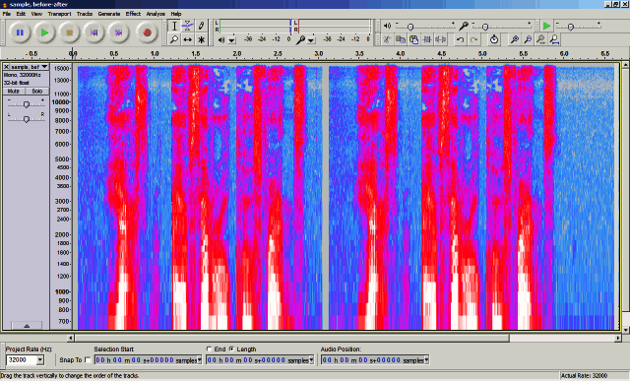Expand the Selection Start format dropdown

(x=199, y=360)
